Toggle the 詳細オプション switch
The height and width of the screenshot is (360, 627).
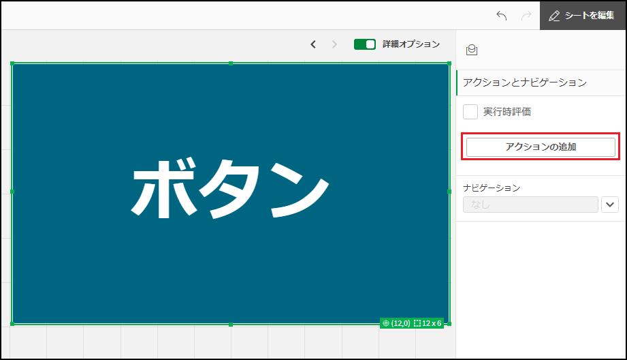(365, 44)
